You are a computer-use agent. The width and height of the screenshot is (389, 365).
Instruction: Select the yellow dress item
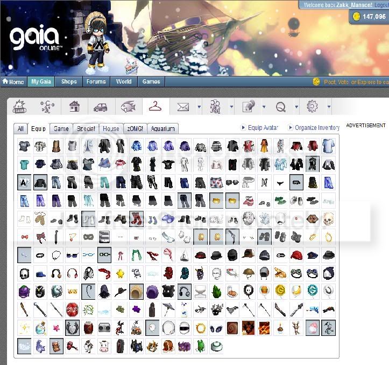pyautogui.click(x=264, y=146)
